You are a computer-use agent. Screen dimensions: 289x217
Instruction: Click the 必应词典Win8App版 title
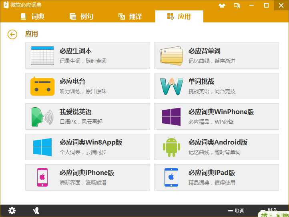click(x=91, y=143)
